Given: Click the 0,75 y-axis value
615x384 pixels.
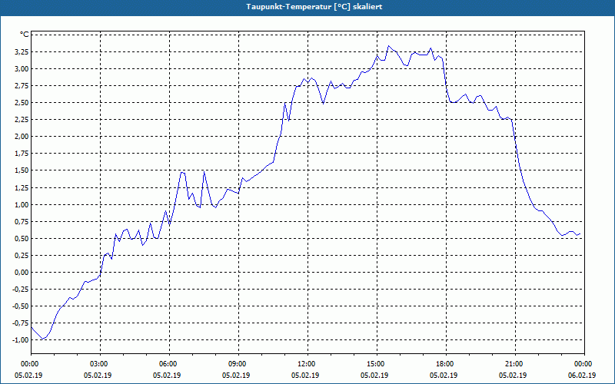Looking at the screenshot, I should 22,221.
